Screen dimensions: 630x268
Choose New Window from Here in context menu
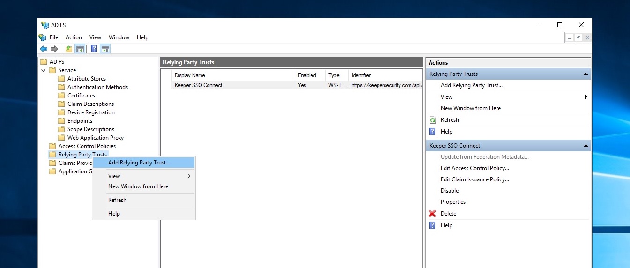(138, 186)
